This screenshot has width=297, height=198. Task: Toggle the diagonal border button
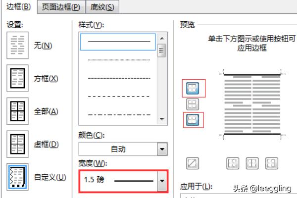coord(193,163)
